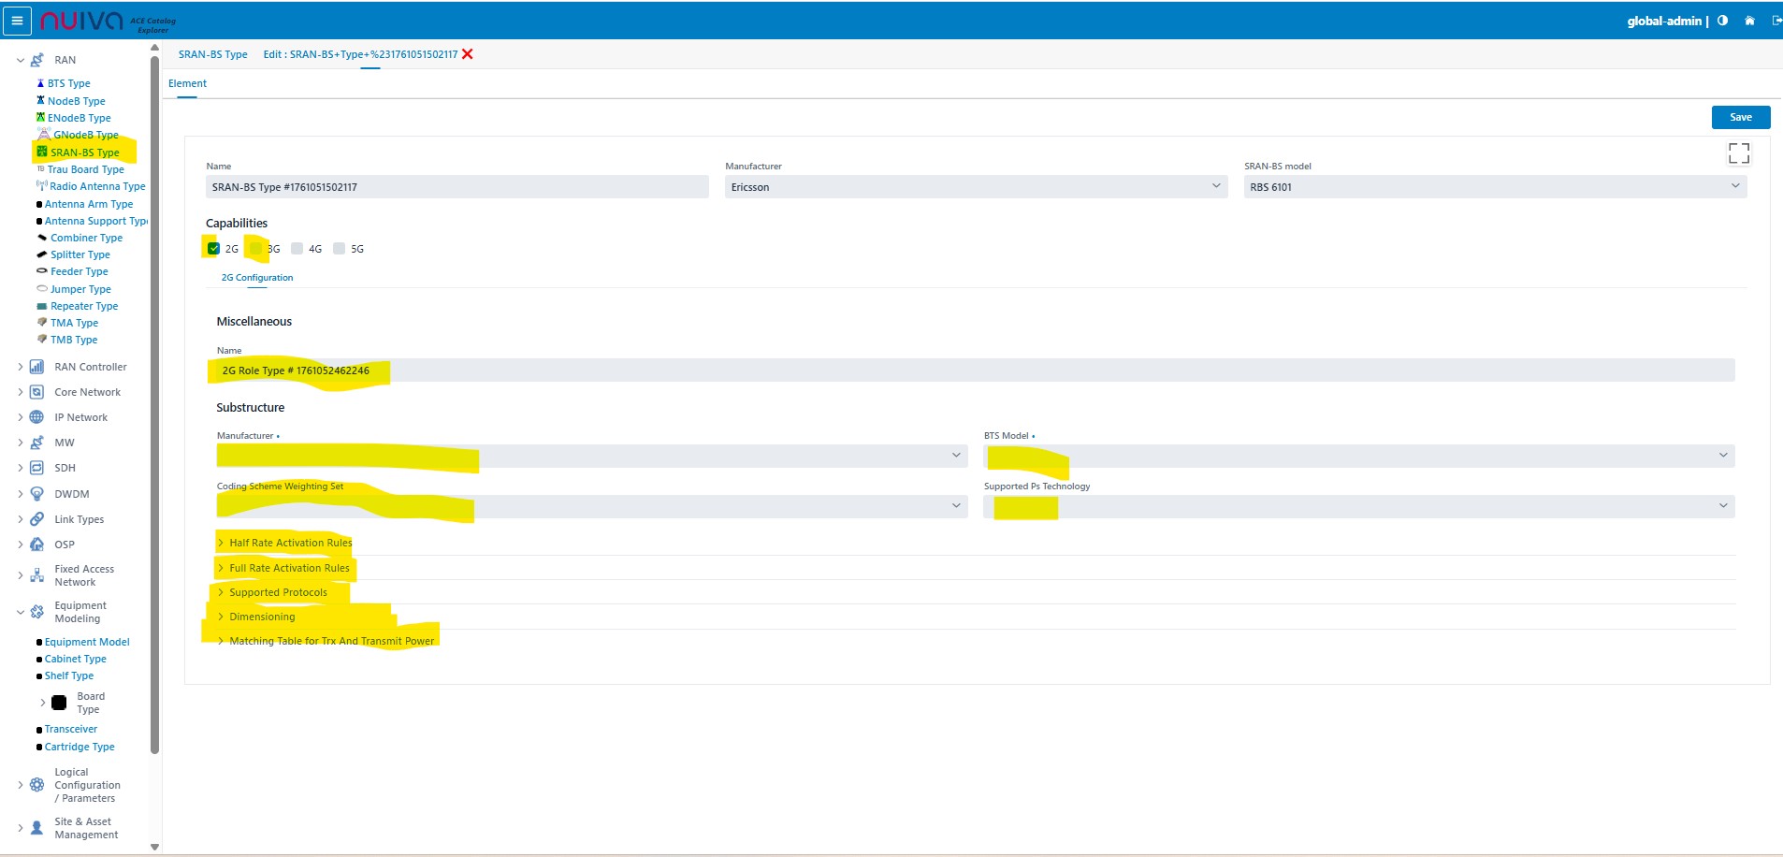Select the 2G Configuration tab

257,278
